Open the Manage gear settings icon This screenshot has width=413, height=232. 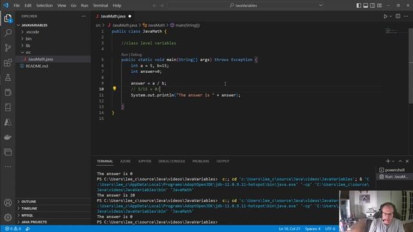click(8, 217)
